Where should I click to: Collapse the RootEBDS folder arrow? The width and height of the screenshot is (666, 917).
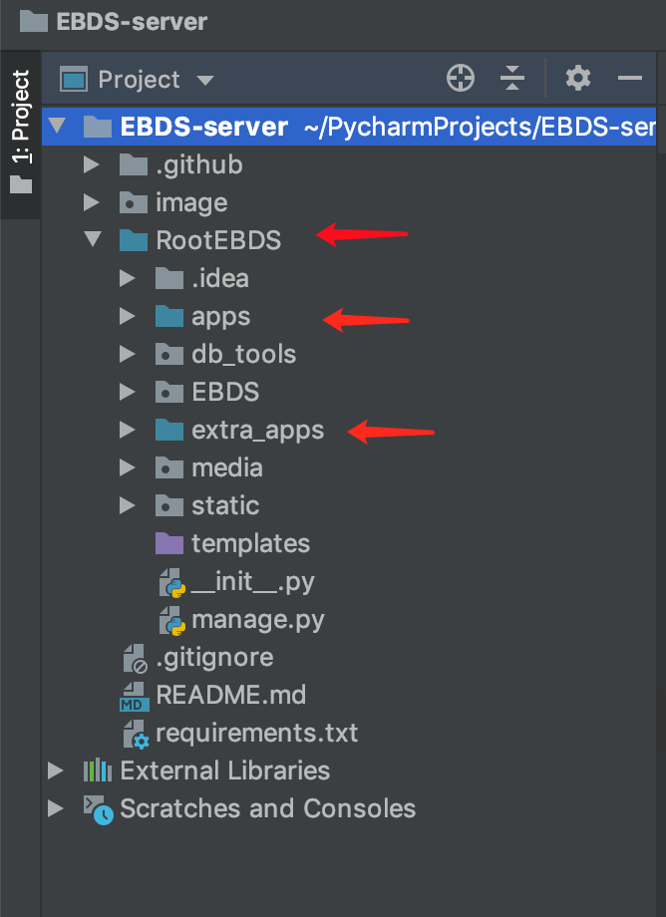pos(93,239)
